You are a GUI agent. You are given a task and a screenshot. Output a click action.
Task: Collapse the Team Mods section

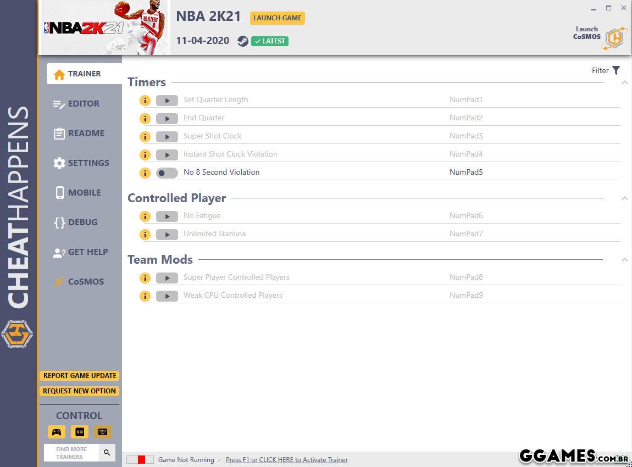624,260
